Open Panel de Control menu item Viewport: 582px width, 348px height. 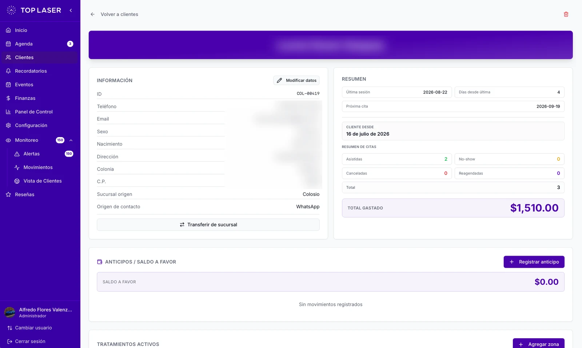[40, 112]
